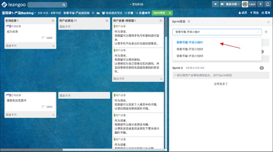273x152 pixels.
Task: Click 添加卡片 under 用户故事池
Action: click(x=65, y=27)
